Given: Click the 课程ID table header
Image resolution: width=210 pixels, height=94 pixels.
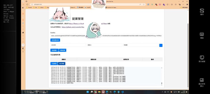Looking at the screenshot, I should 64,59.
